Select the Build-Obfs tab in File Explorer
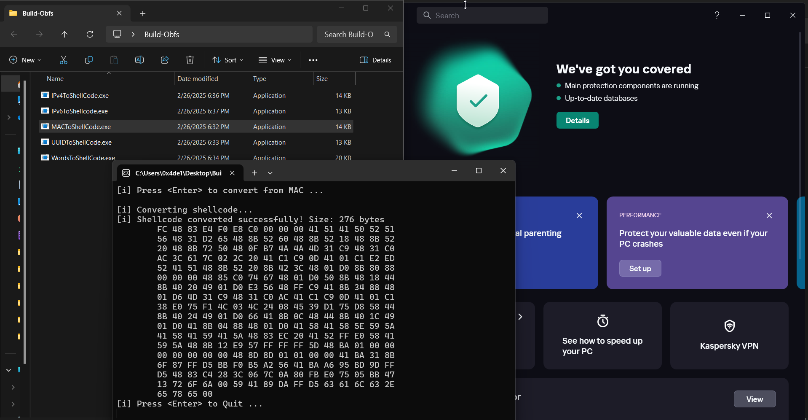This screenshot has width=808, height=420. pyautogui.click(x=67, y=13)
